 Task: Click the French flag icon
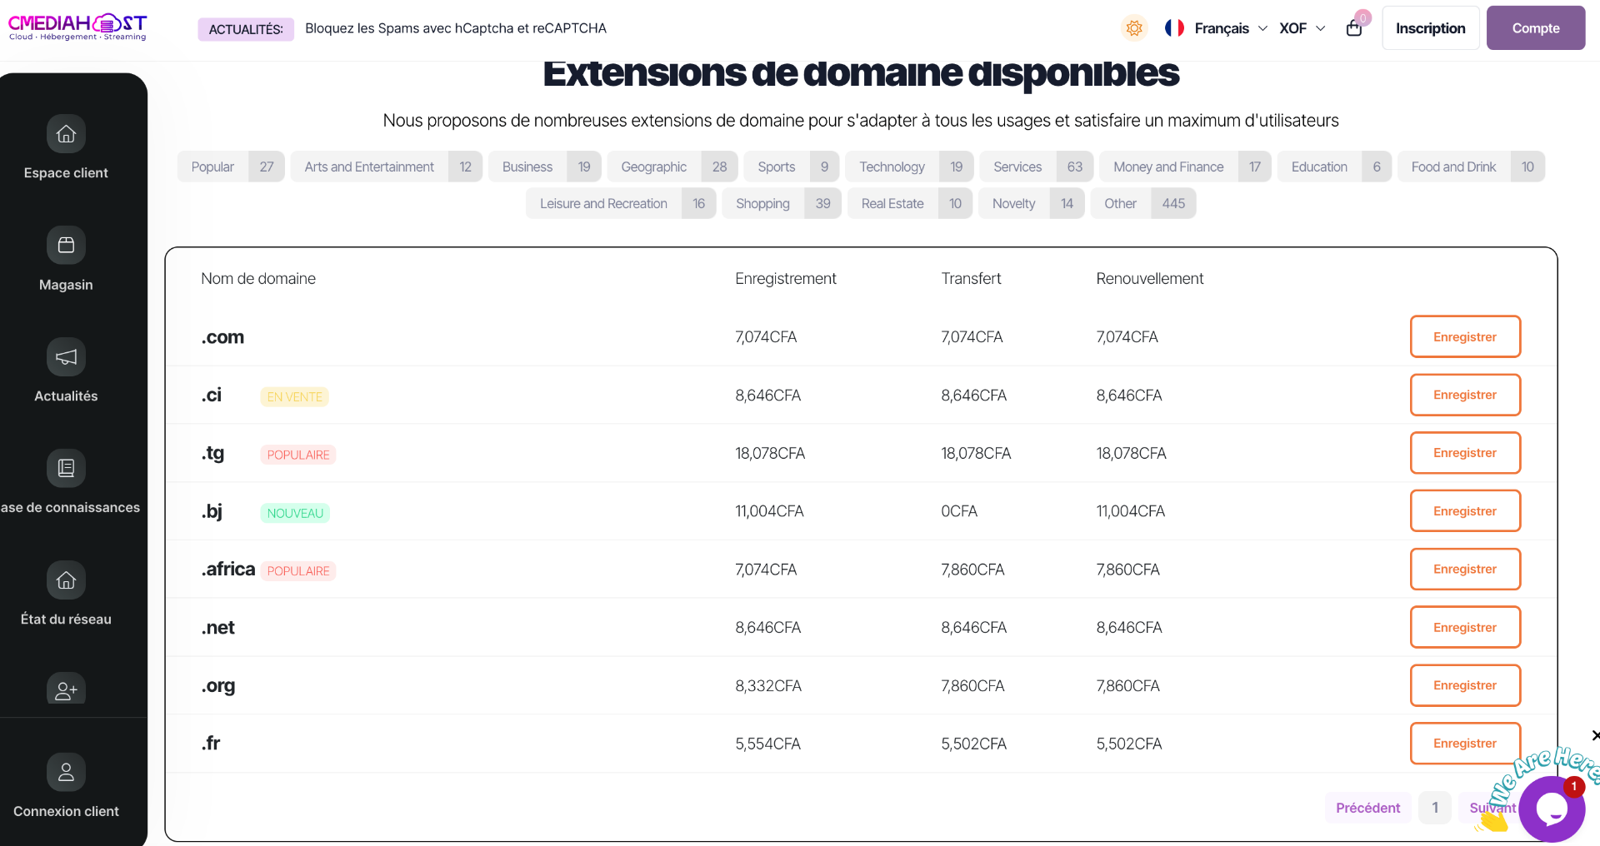[x=1175, y=28]
